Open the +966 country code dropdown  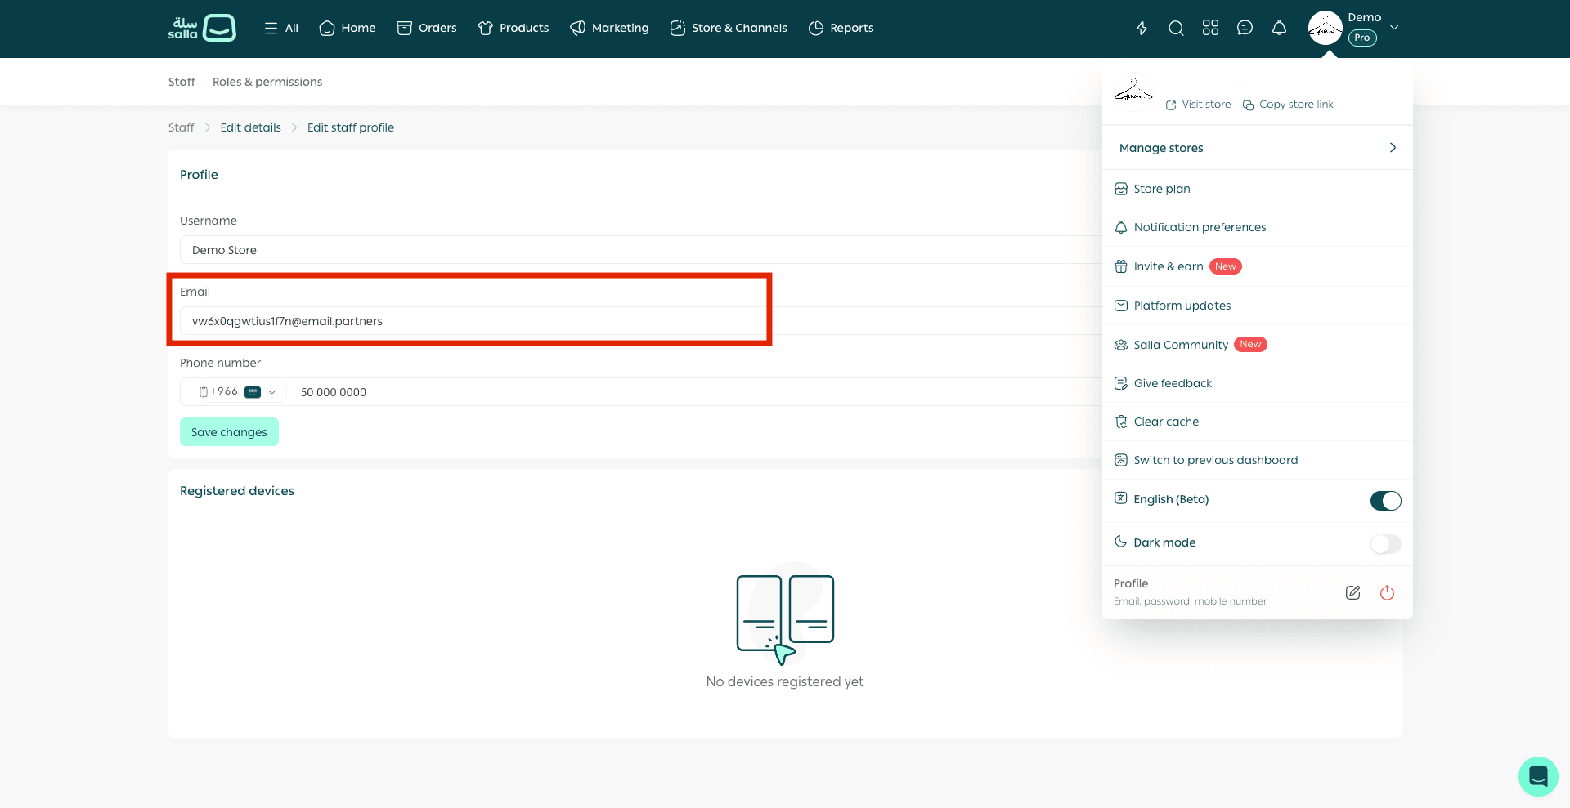point(237,392)
